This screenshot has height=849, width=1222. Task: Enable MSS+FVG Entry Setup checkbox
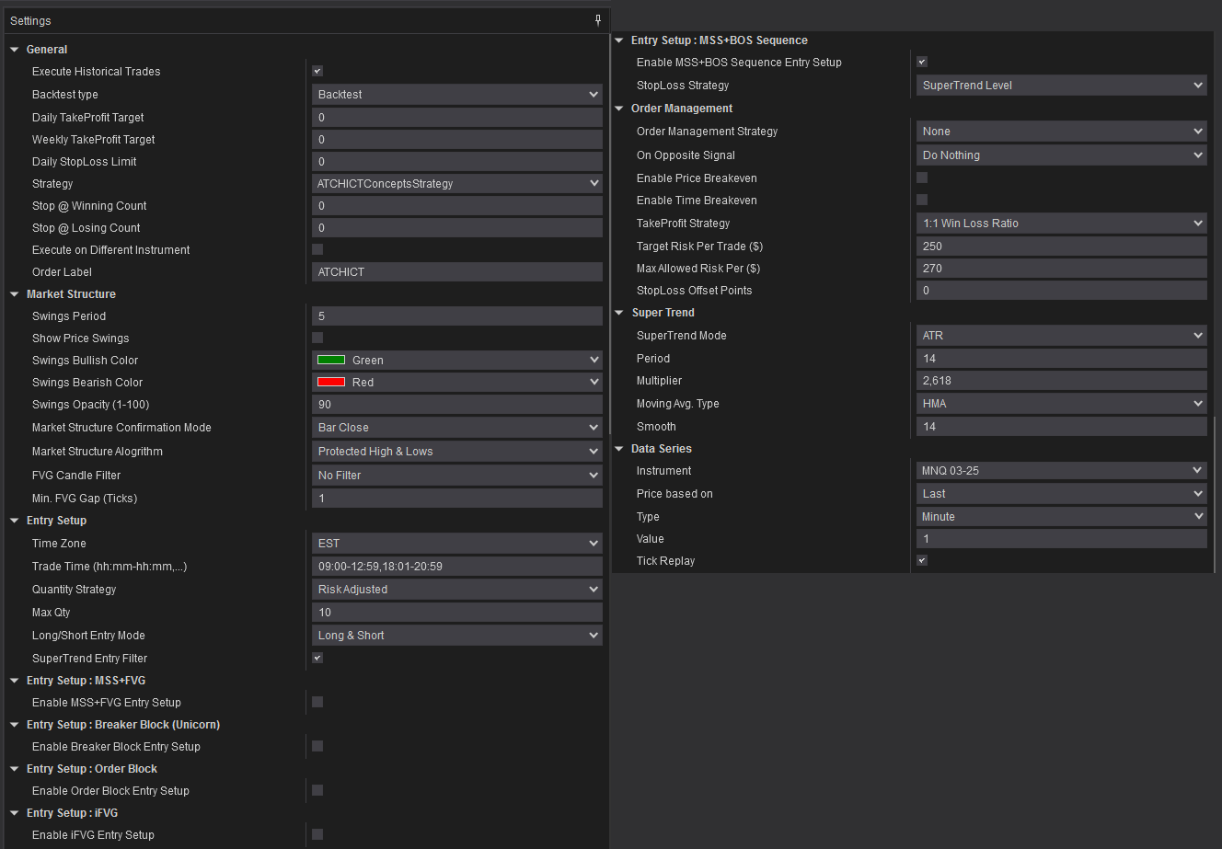317,702
